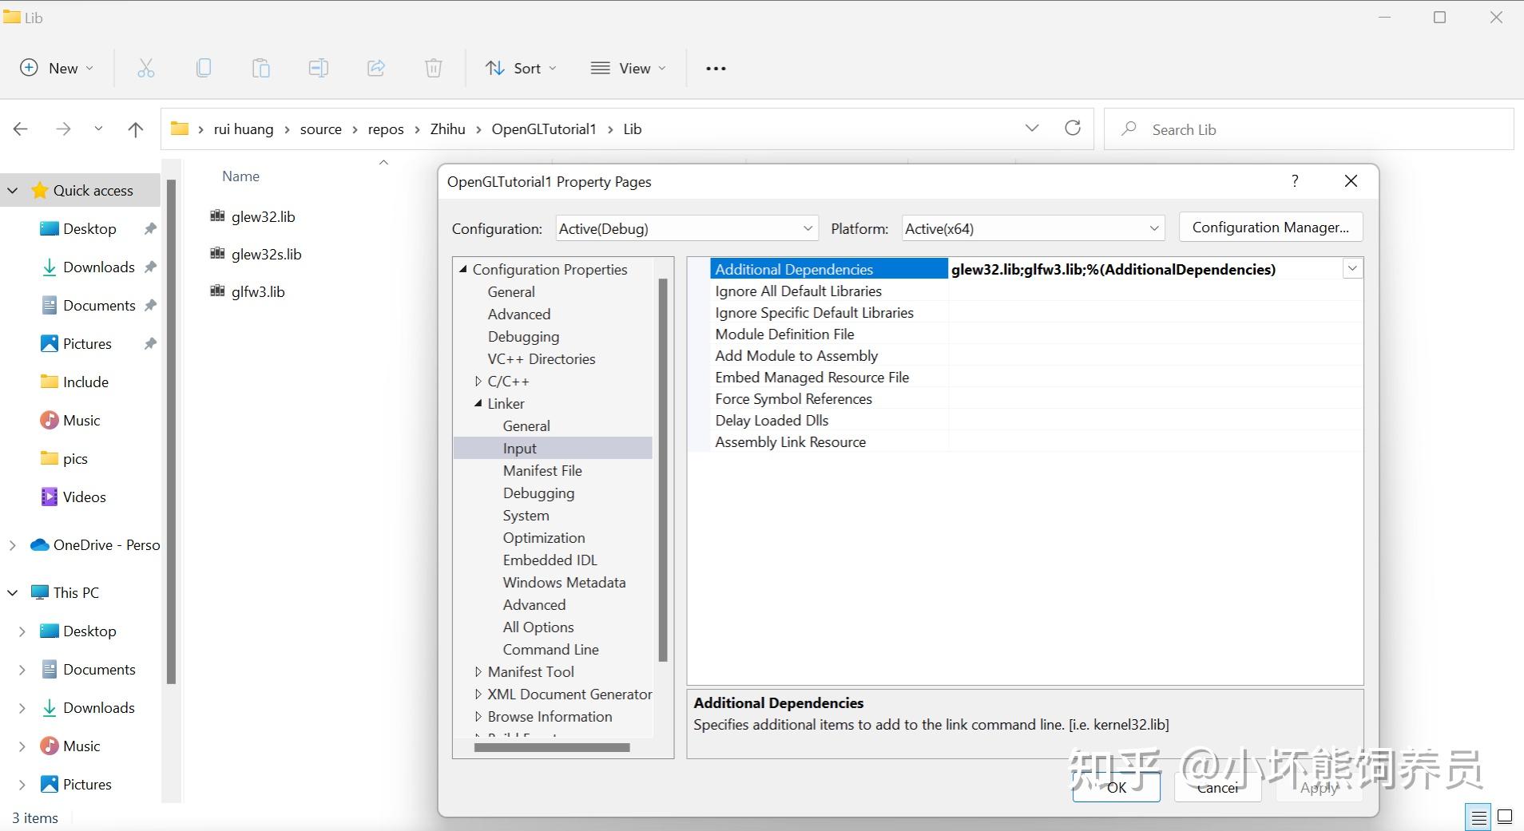Expand the C/C++ tree node
This screenshot has height=831, width=1524.
pos(478,382)
